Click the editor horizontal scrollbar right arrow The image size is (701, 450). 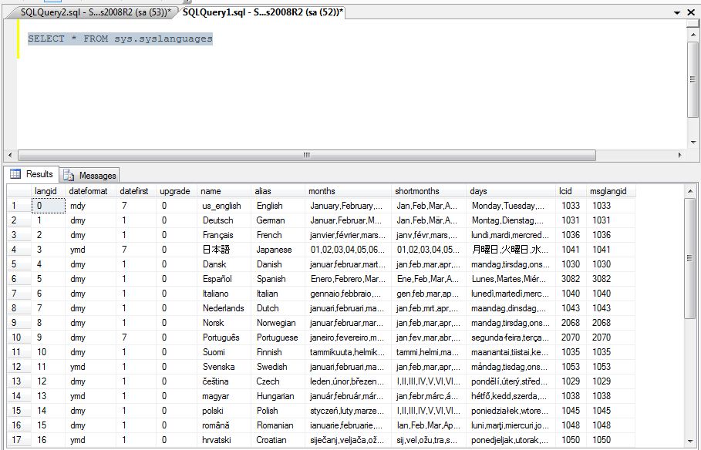(x=682, y=154)
